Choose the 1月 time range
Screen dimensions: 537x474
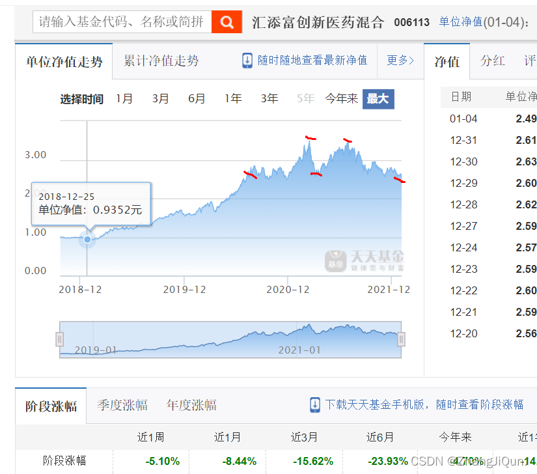124,98
